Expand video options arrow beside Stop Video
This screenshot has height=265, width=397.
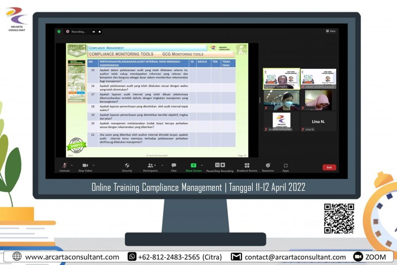pyautogui.click(x=93, y=165)
